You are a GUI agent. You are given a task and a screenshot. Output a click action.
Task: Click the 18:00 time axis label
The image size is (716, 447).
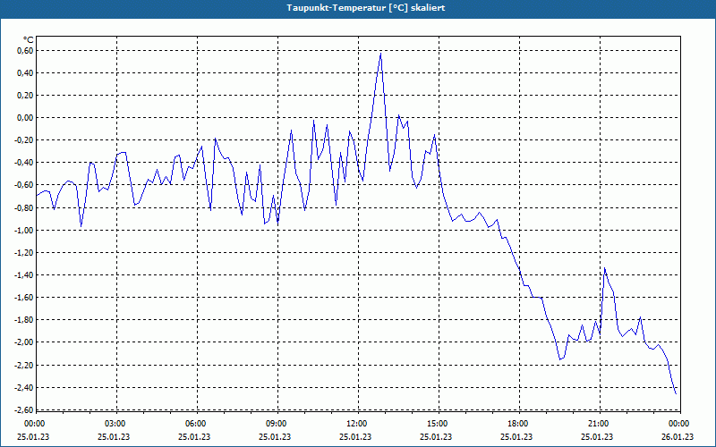pos(519,424)
